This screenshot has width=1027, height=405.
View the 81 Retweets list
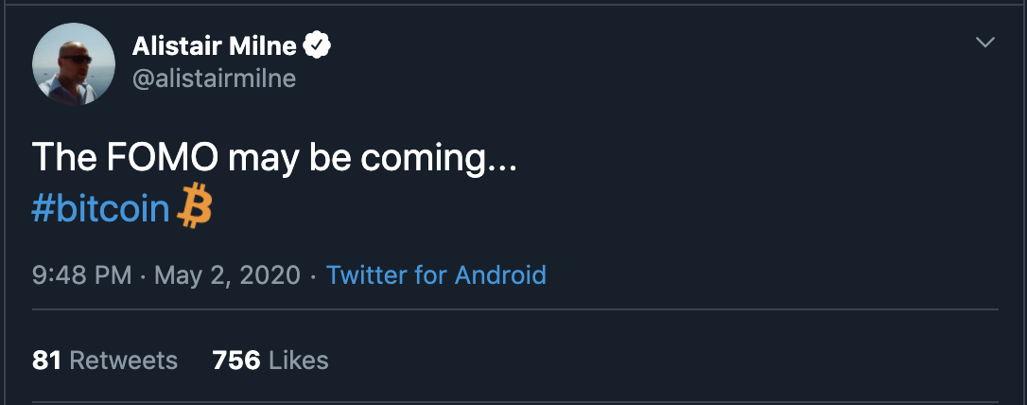(105, 360)
